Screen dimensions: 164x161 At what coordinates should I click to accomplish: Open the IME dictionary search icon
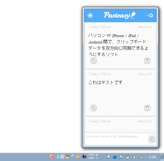[x=73, y=157]
